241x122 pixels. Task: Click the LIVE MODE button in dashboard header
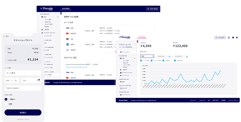(220, 38)
